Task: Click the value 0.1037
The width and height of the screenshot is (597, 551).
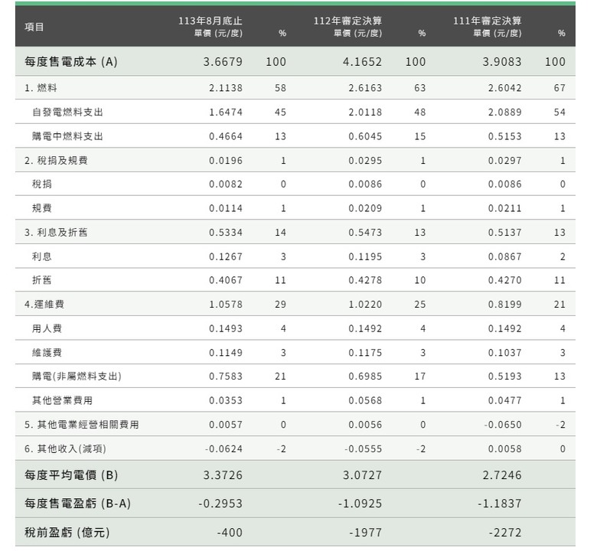Action: click(504, 353)
